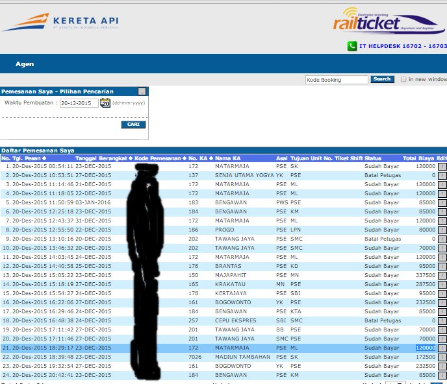
Task: Click the IT Helpdesk number link
Action: 403,46
